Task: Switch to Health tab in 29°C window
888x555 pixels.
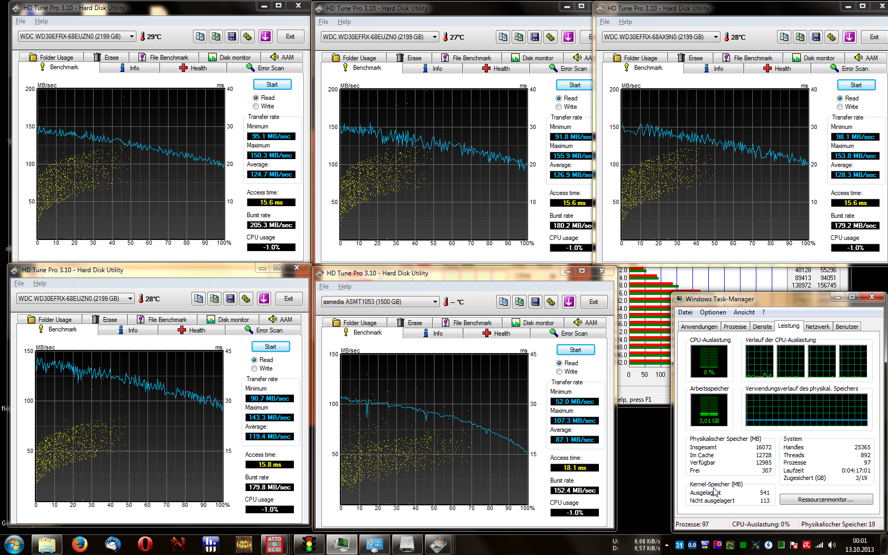Action: (x=193, y=68)
